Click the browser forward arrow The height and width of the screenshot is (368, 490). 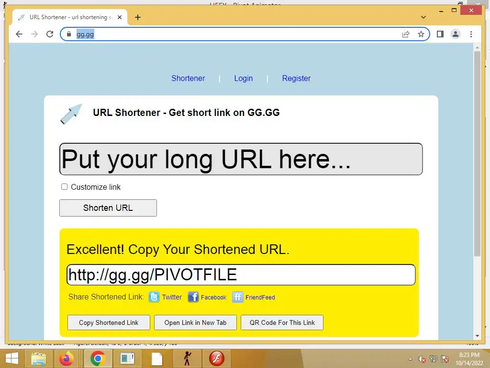(x=34, y=34)
